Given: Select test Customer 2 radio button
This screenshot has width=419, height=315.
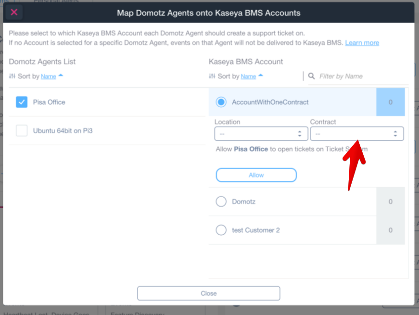Looking at the screenshot, I should click(x=221, y=230).
